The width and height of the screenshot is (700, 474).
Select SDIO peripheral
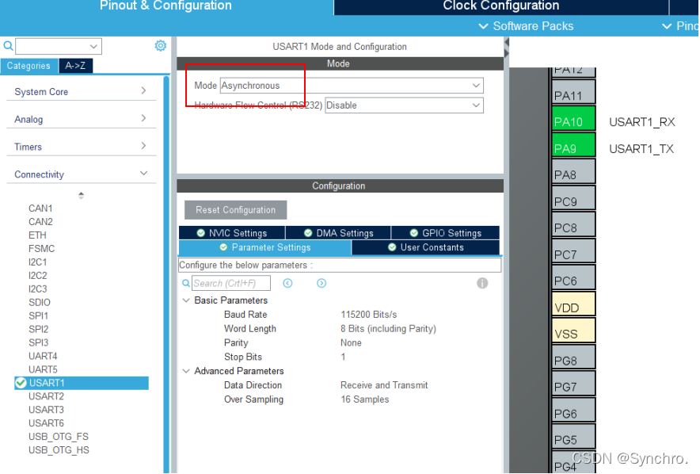40,302
